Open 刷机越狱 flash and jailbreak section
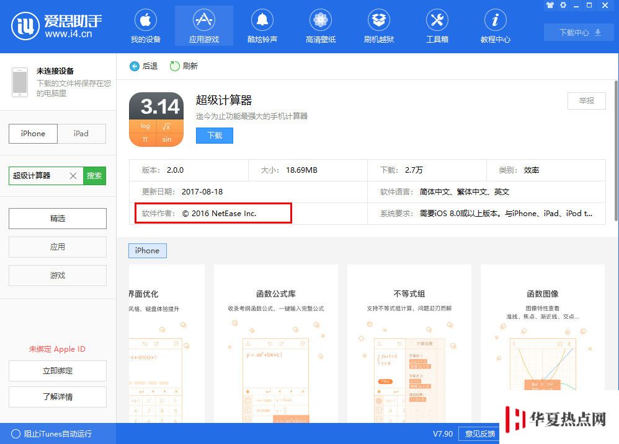This screenshot has width=619, height=444. pos(379,26)
